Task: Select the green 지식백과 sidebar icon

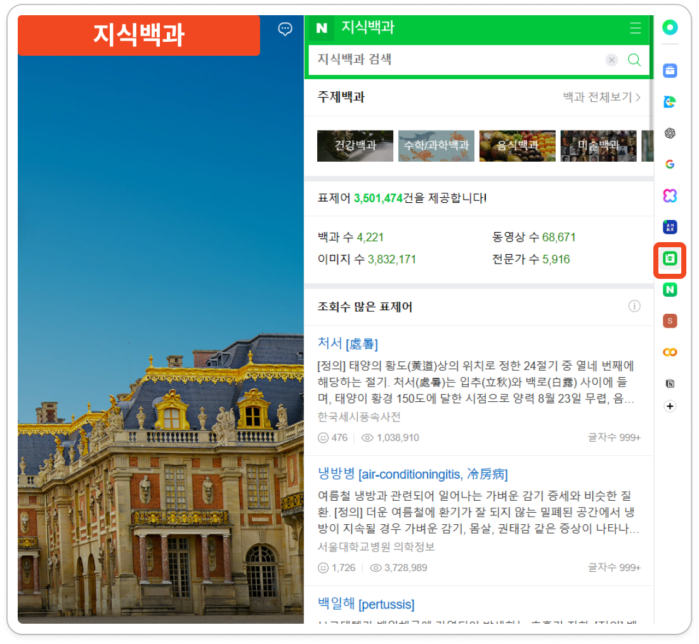Action: point(670,259)
